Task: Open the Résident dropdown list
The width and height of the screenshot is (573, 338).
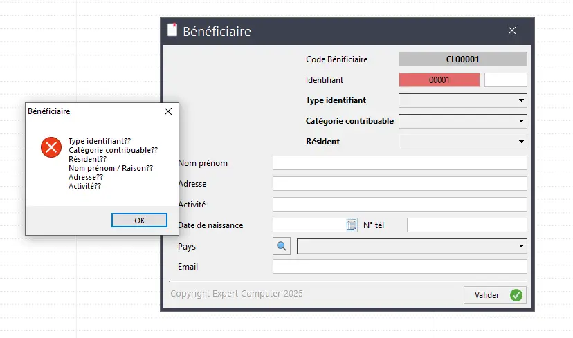Action: pyautogui.click(x=462, y=142)
